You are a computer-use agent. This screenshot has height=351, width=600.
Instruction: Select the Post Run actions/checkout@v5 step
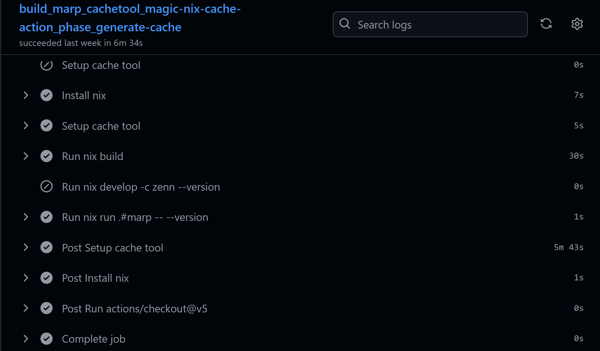pos(134,308)
